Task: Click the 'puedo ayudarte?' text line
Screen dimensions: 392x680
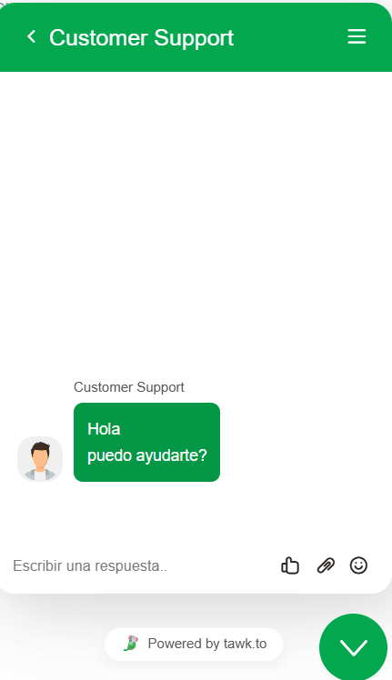Action: click(x=147, y=455)
